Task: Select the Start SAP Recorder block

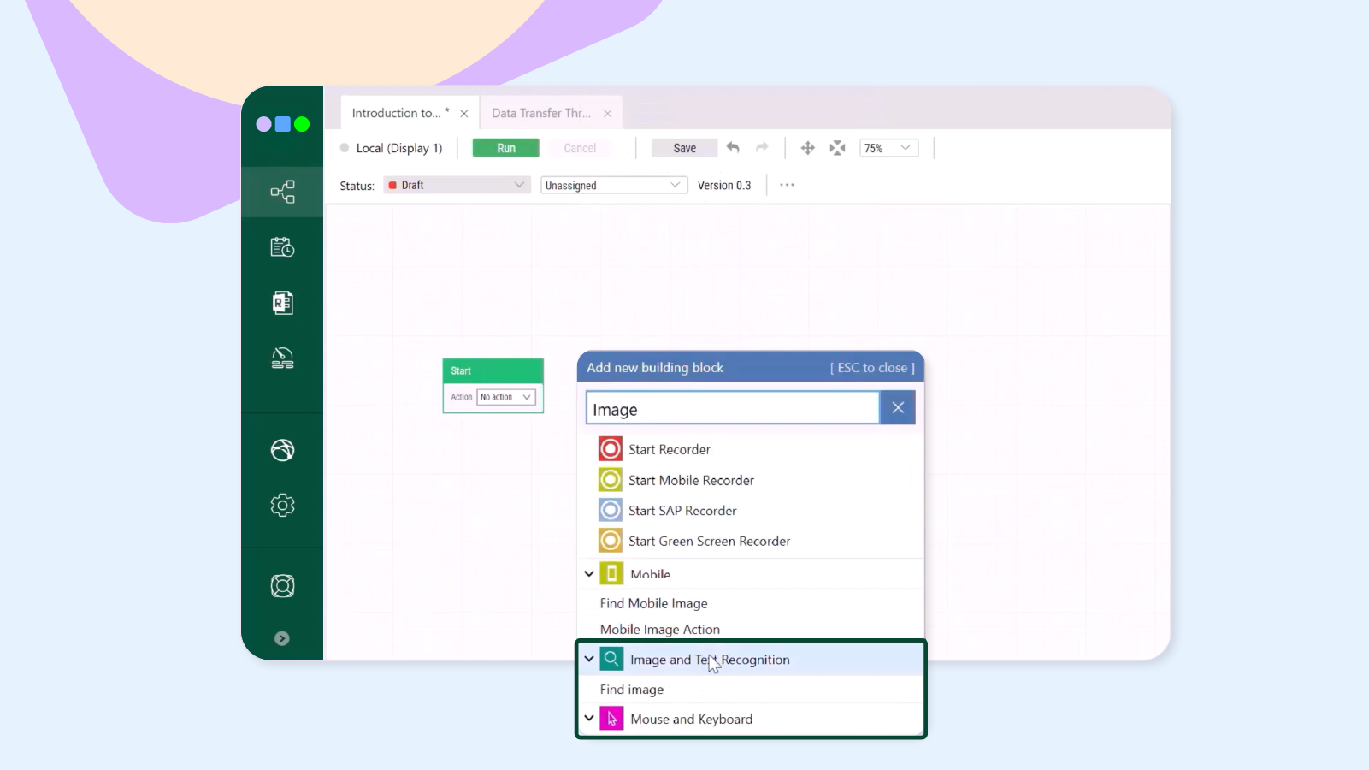Action: point(682,510)
